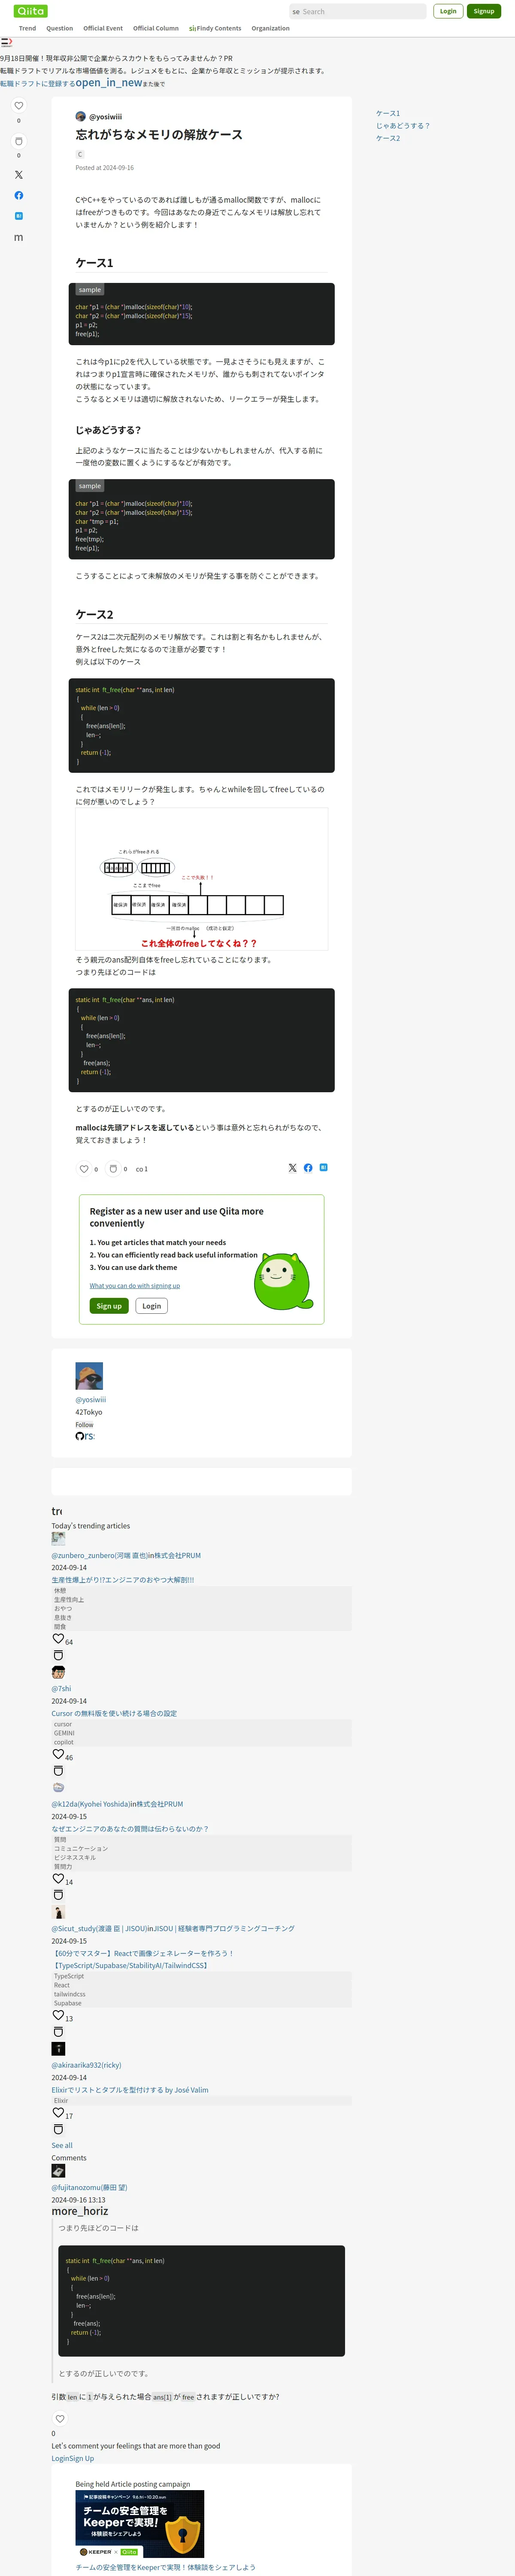Open the Findy Contents tab

click(215, 28)
